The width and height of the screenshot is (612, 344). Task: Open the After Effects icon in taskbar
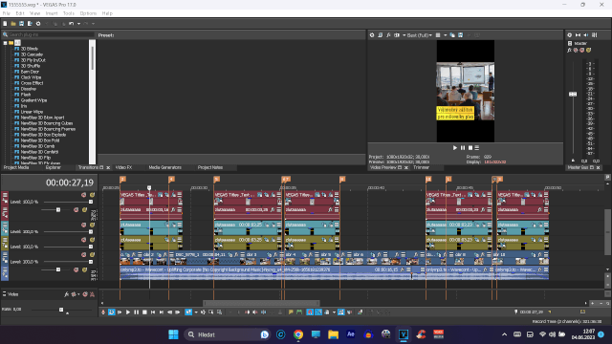[x=351, y=334]
